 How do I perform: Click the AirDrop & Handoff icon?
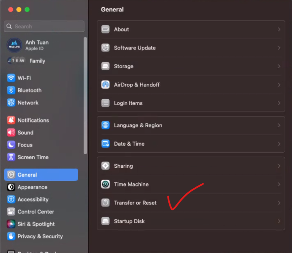pos(105,85)
